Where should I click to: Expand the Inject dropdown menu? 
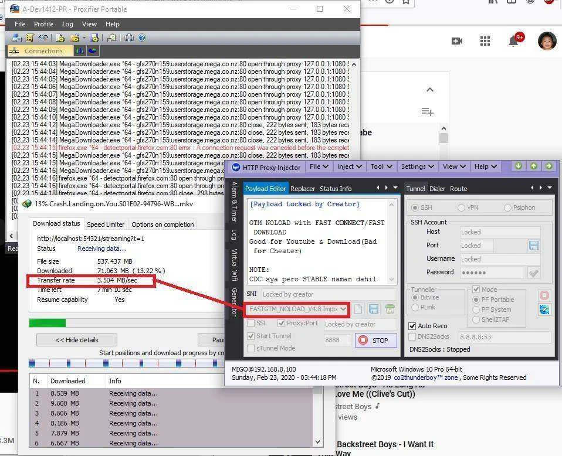[x=349, y=166]
